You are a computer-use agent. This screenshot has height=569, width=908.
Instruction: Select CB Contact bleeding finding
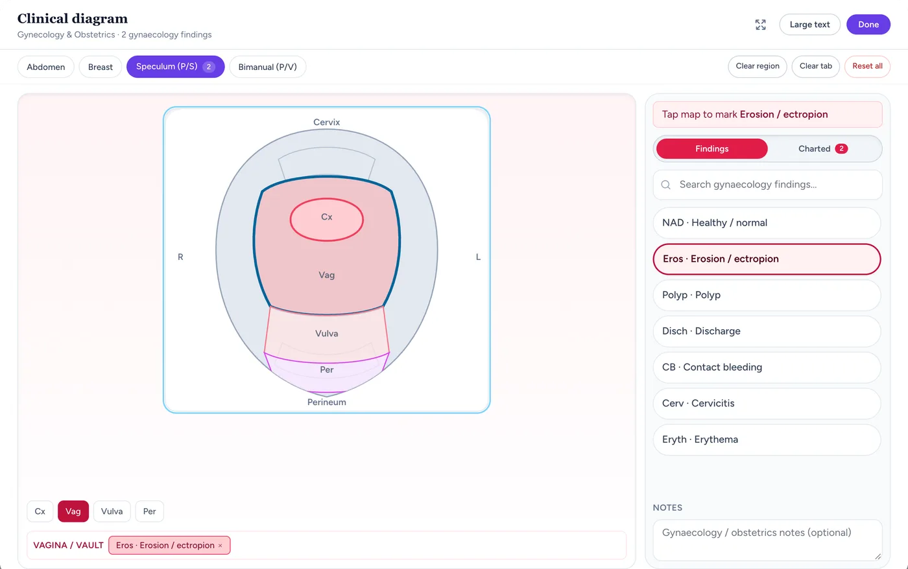(767, 367)
